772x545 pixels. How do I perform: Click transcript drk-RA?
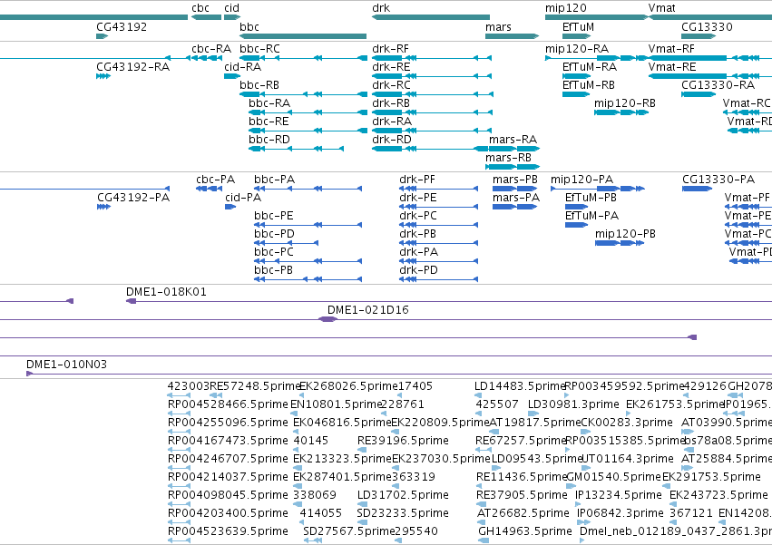(x=432, y=131)
